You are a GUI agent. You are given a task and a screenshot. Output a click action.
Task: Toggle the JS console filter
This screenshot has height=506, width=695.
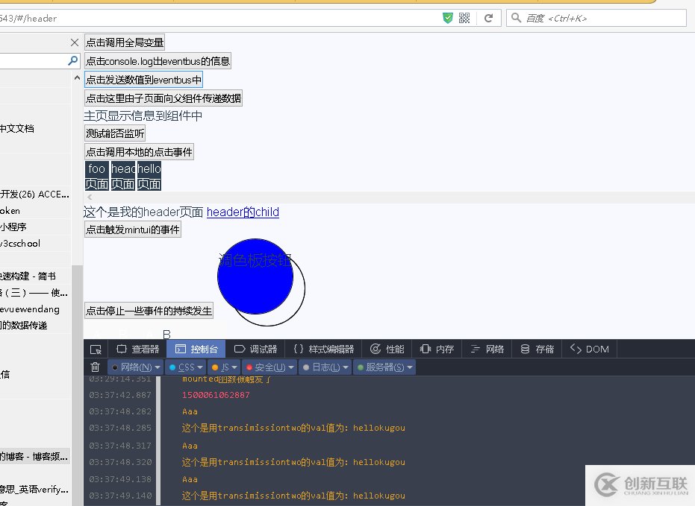click(x=221, y=367)
